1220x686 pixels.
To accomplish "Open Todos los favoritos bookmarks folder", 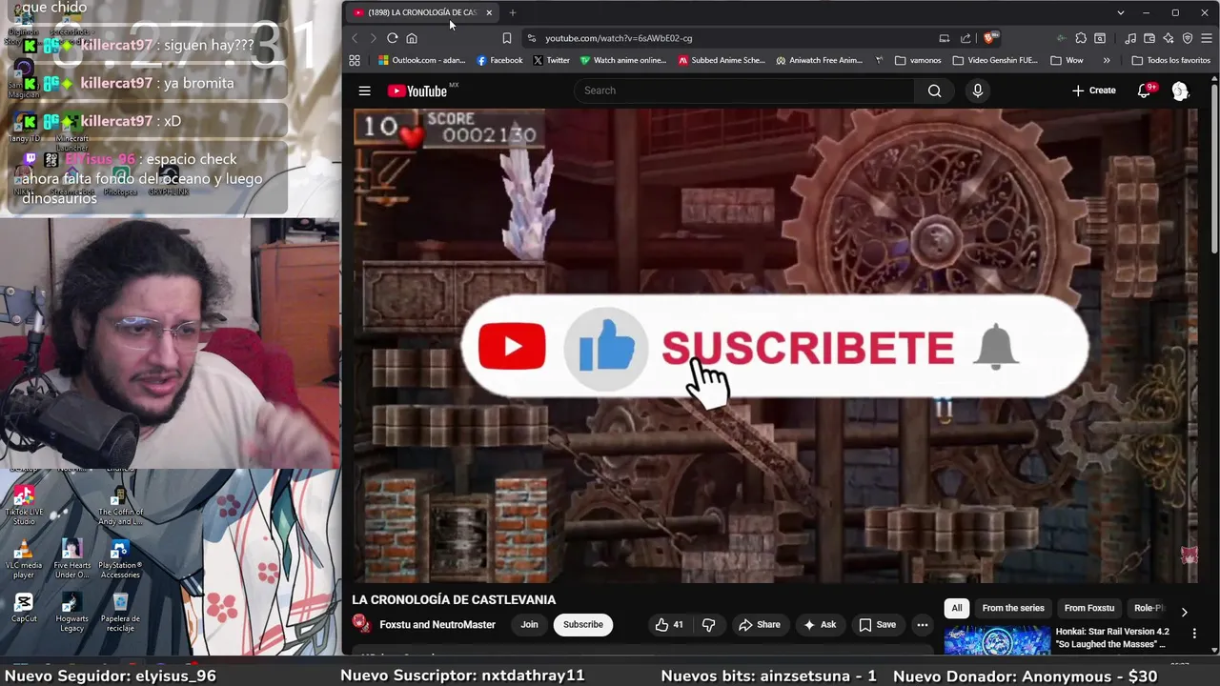I will click(x=1170, y=60).
